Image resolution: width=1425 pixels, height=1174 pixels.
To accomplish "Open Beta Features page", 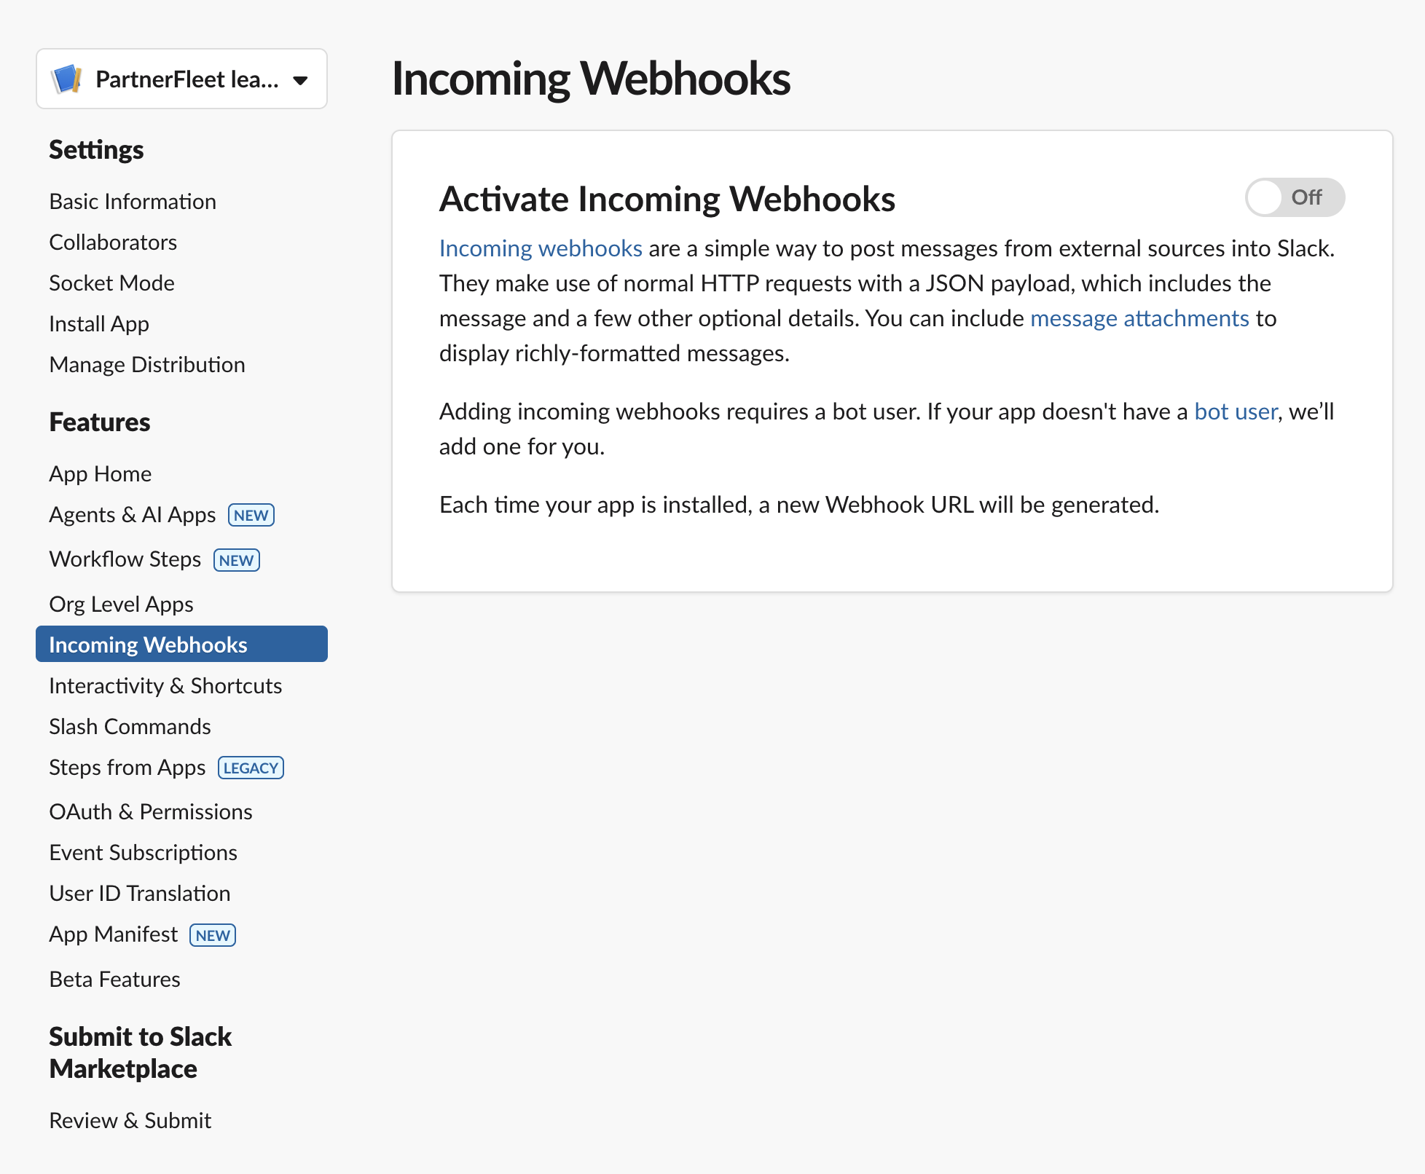I will point(115,979).
